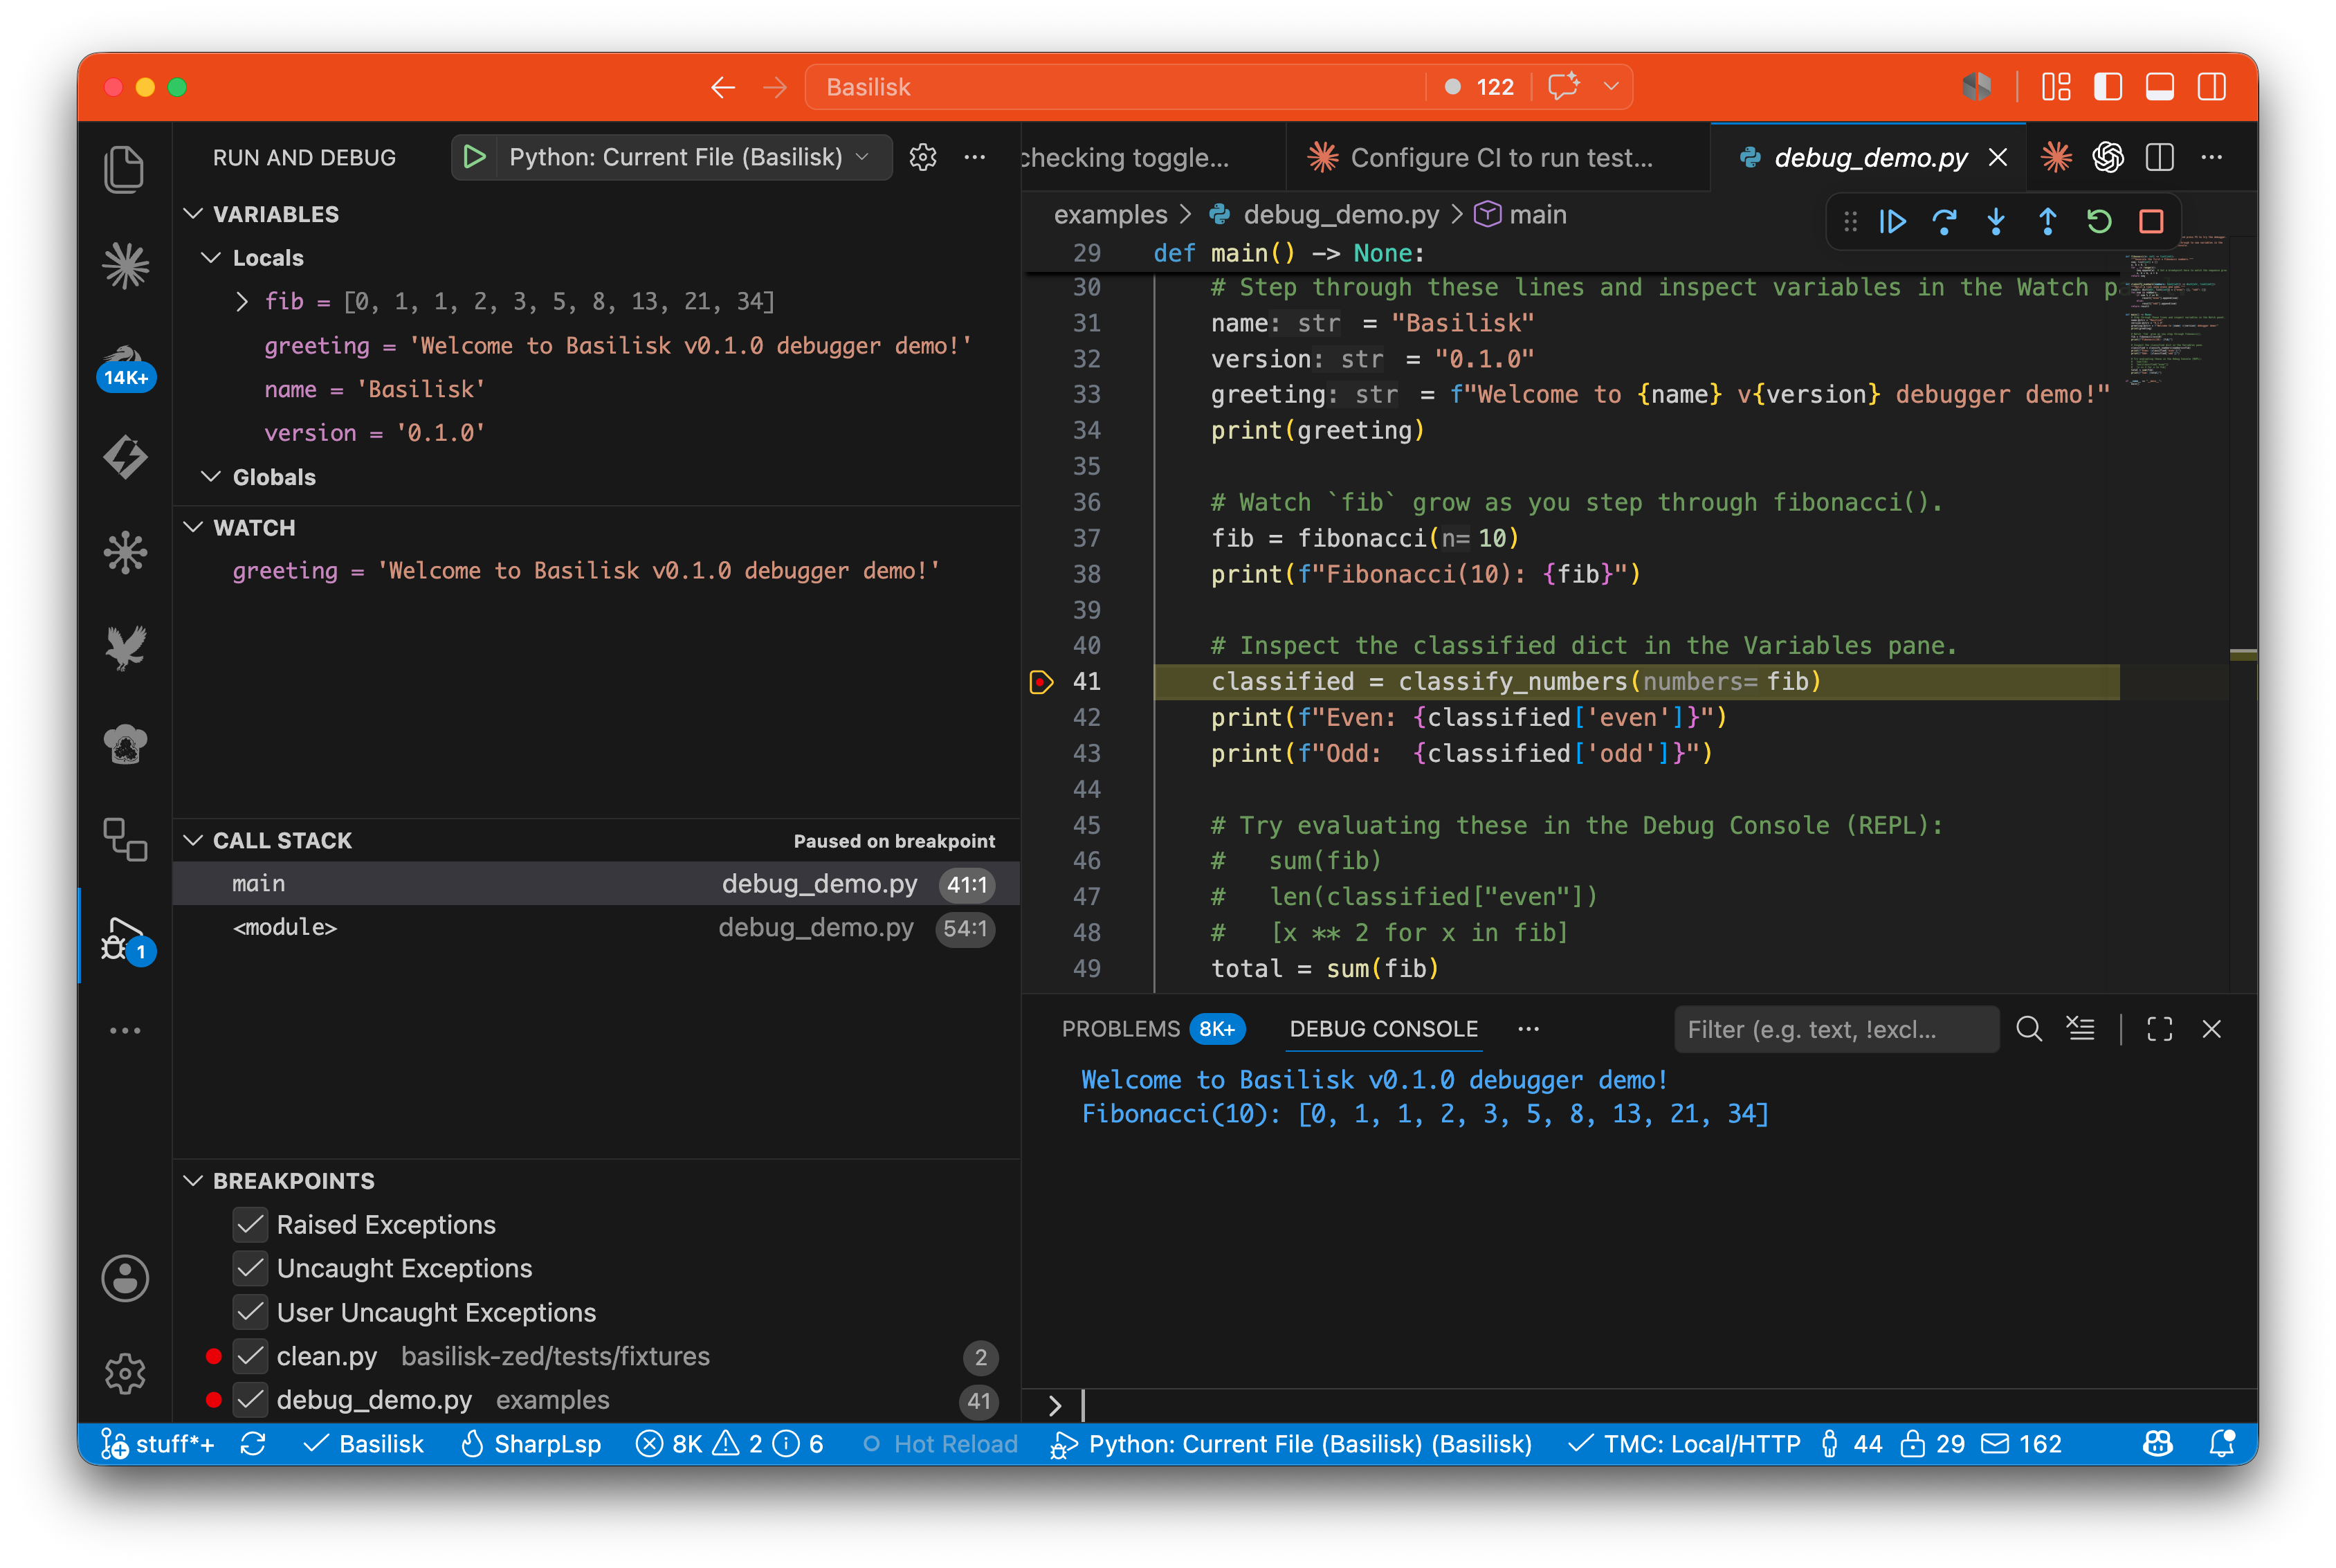The width and height of the screenshot is (2336, 1568).
Task: Click examples folder in breadcrumb
Action: coord(1110,214)
